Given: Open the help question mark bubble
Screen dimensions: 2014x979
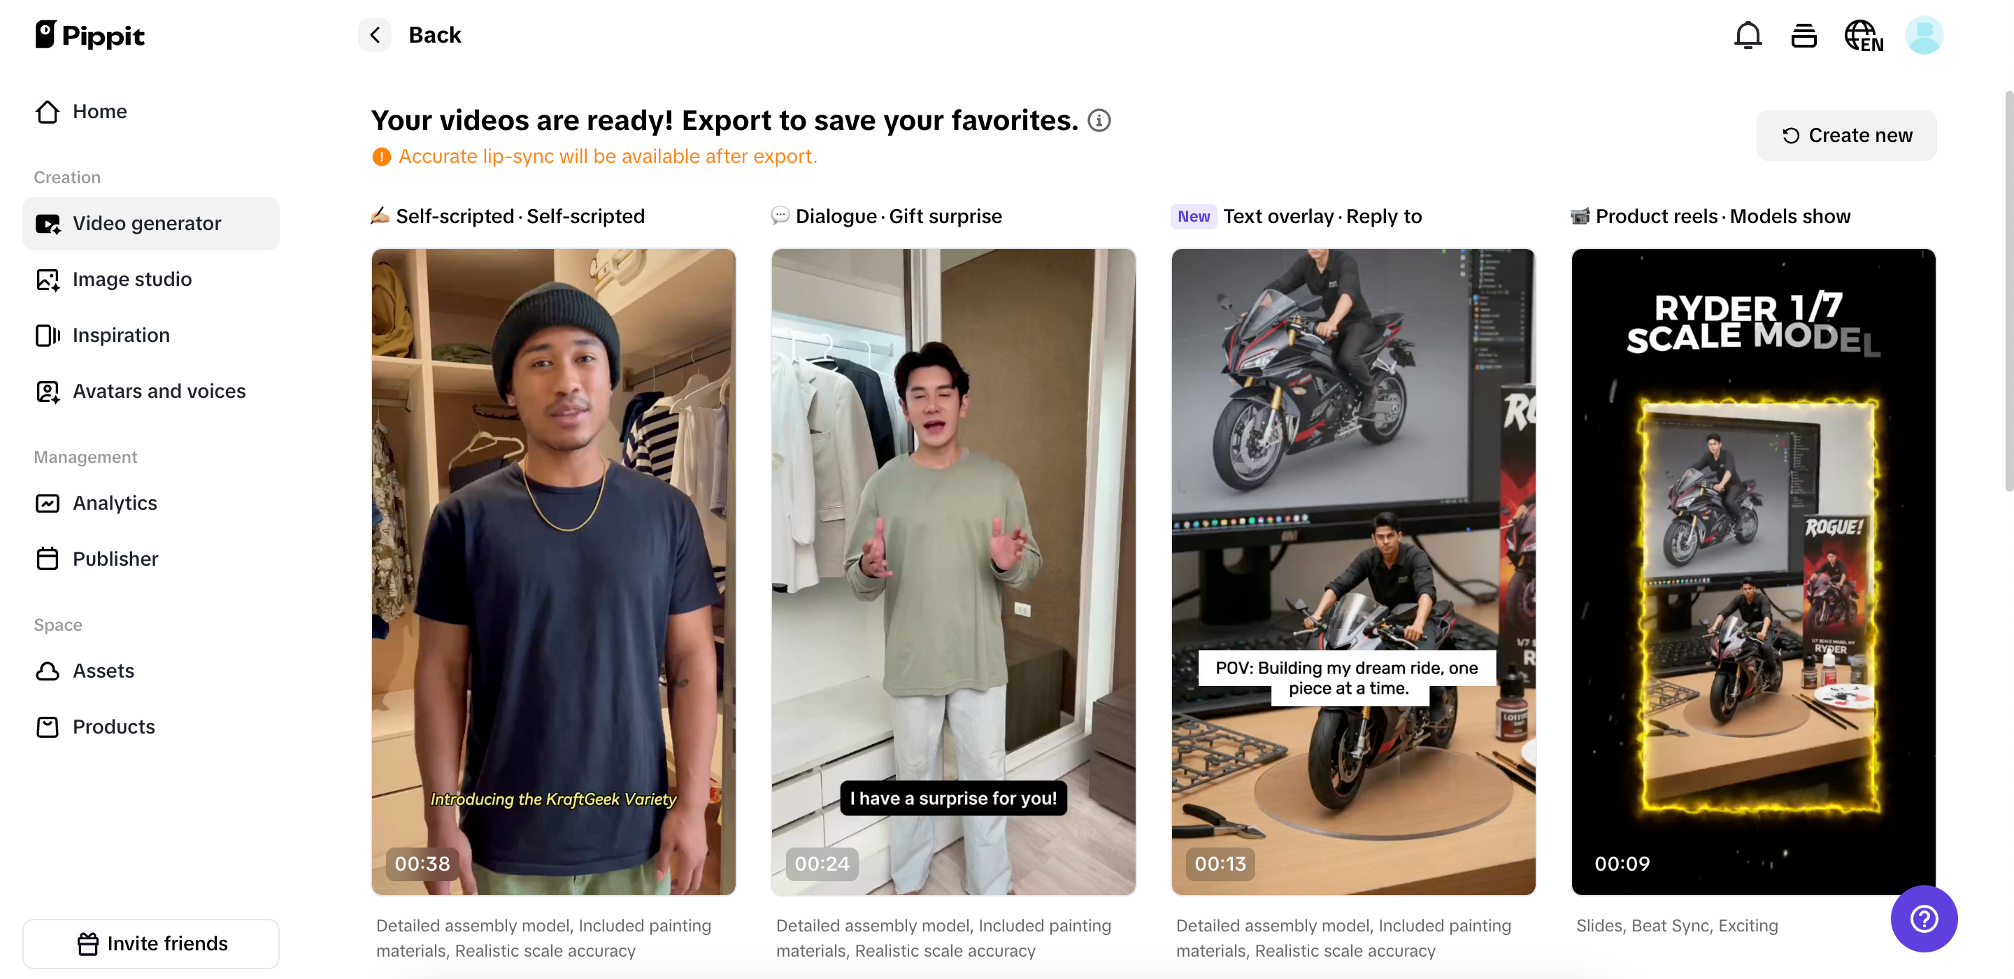Looking at the screenshot, I should pos(1924,919).
